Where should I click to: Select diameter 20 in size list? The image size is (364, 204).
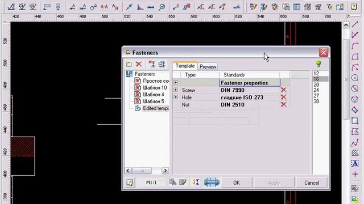pos(320,84)
